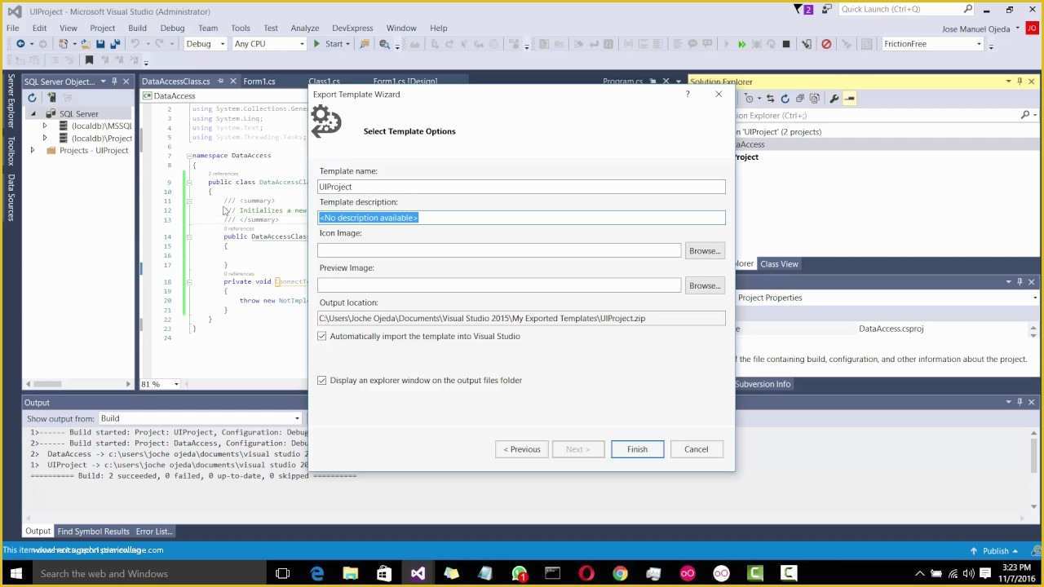Toggle Display an explorer window checkbox
The width and height of the screenshot is (1044, 587).
[322, 380]
